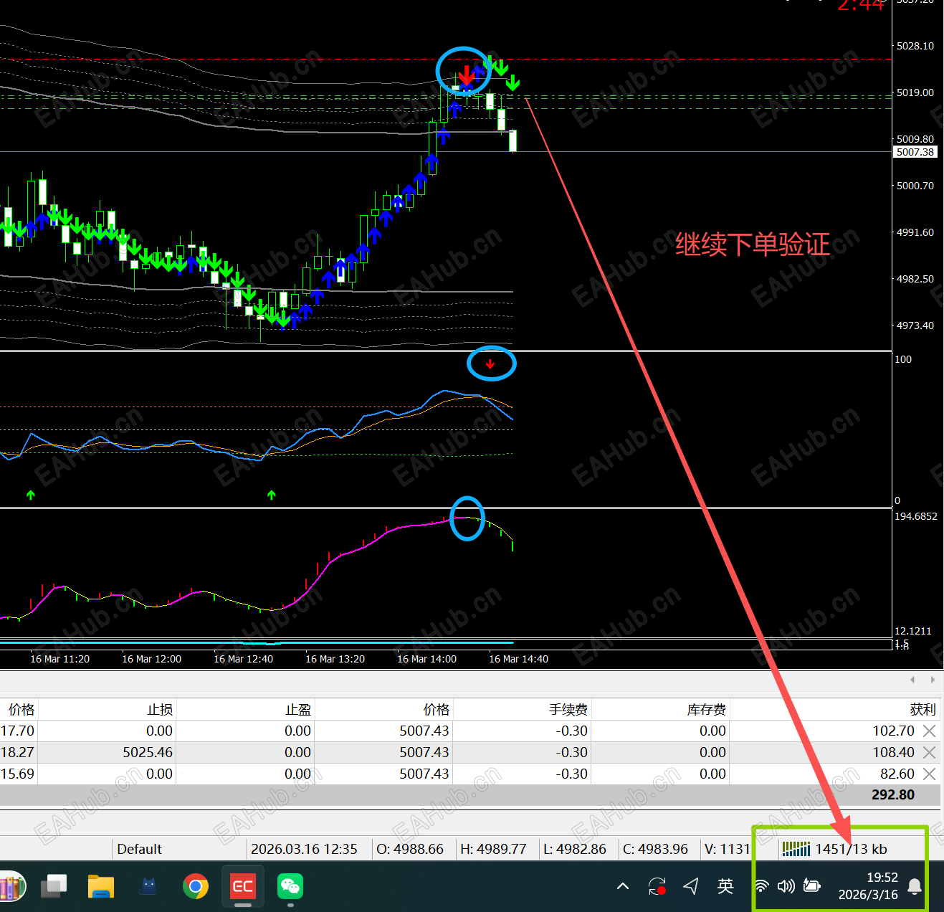Click the H: 4989.77 high price
Image resolution: width=944 pixels, height=912 pixels.
(x=493, y=849)
